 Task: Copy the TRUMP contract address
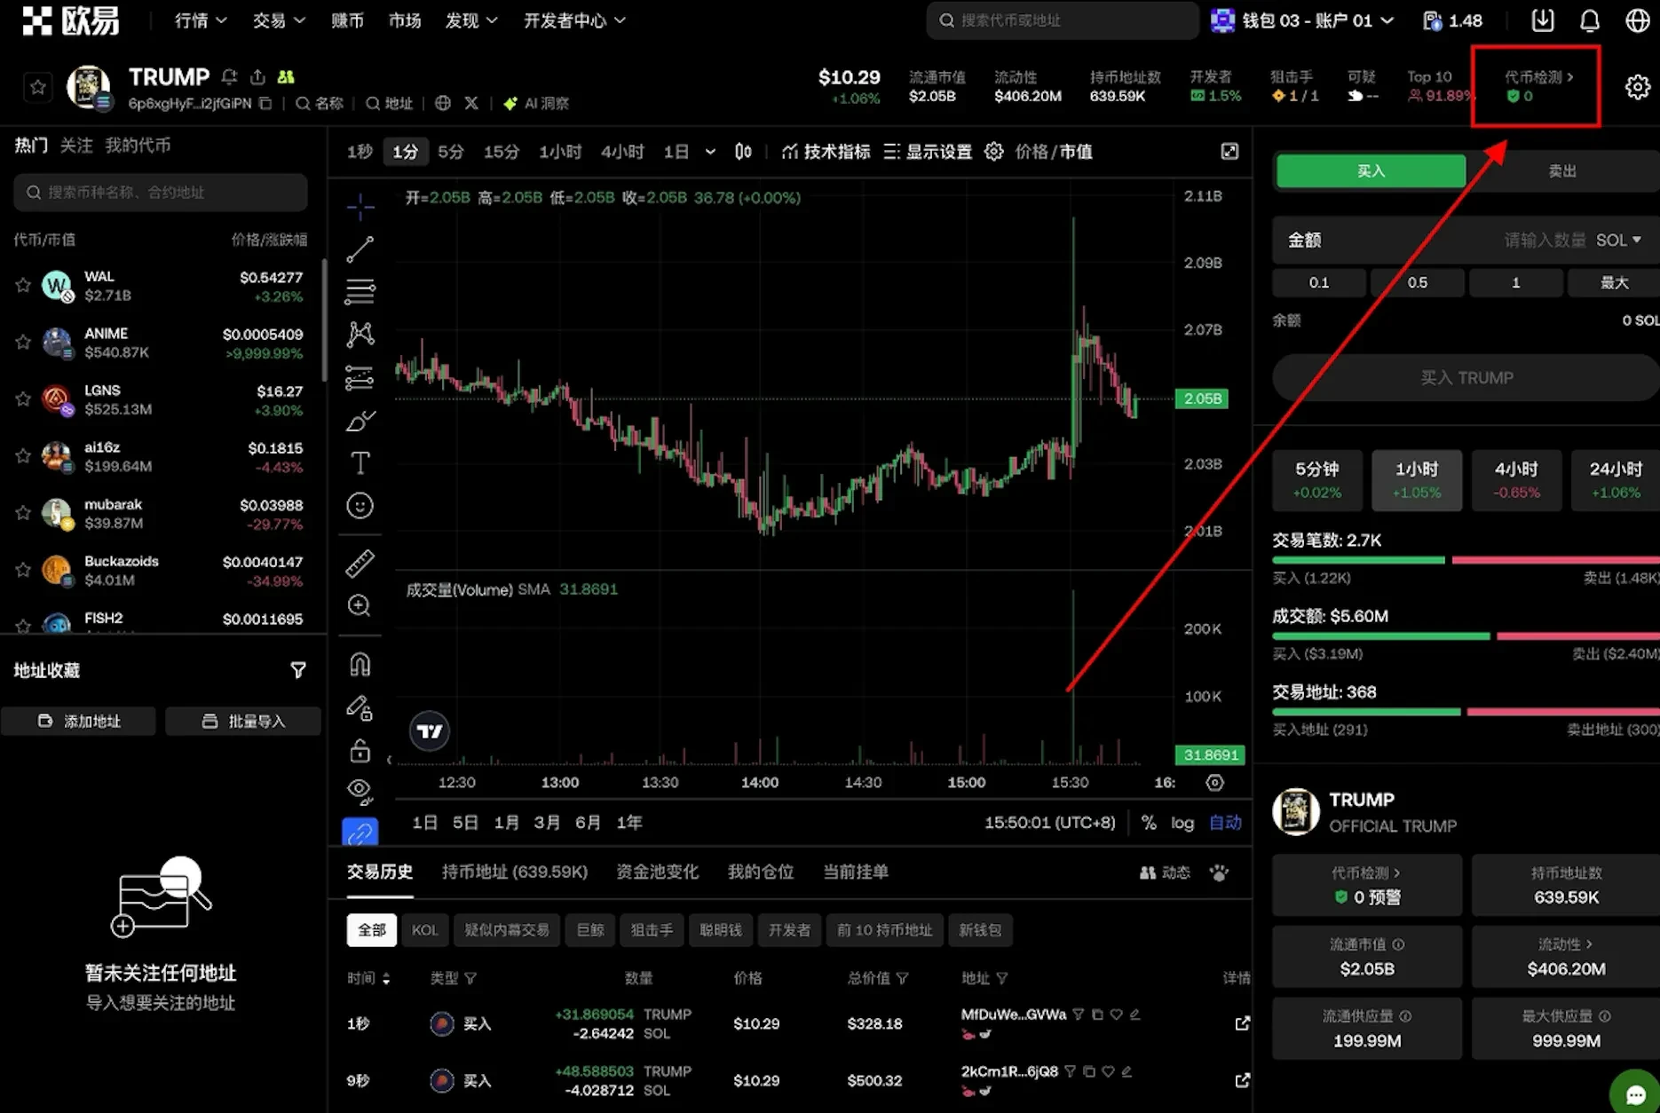[x=265, y=104]
